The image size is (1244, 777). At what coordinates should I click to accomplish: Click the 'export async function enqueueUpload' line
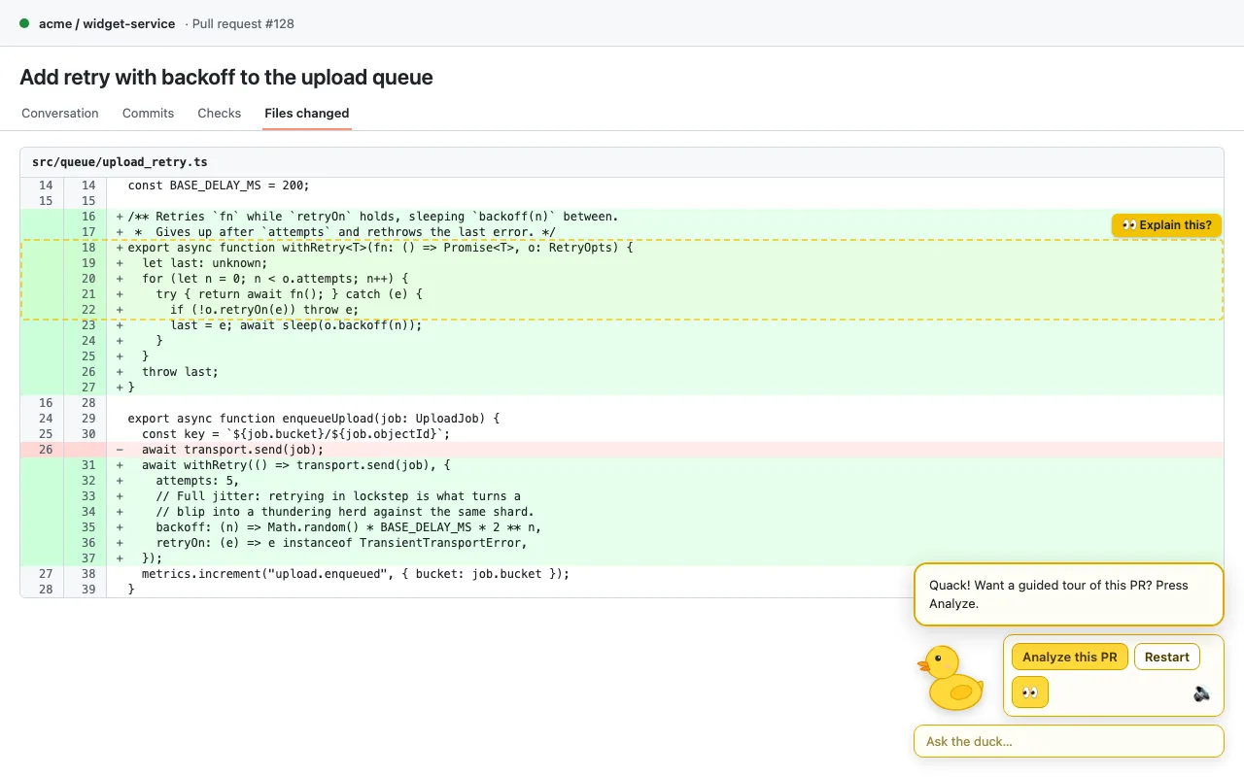[621, 419]
